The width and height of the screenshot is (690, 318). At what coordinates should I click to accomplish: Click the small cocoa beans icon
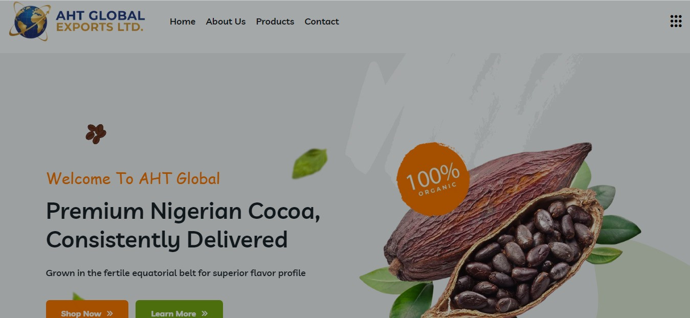[96, 134]
